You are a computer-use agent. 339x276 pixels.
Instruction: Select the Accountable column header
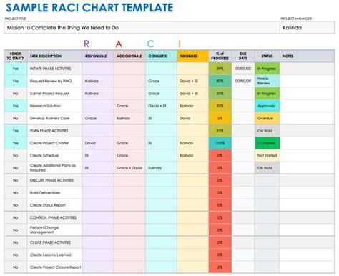[x=129, y=56]
